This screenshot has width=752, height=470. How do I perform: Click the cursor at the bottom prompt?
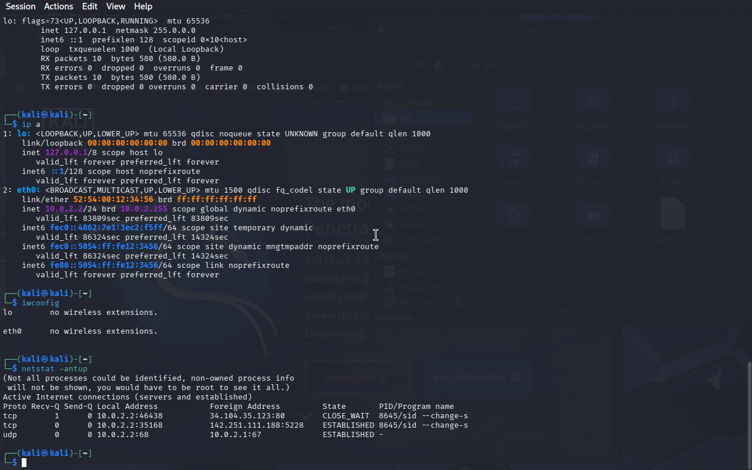point(24,463)
